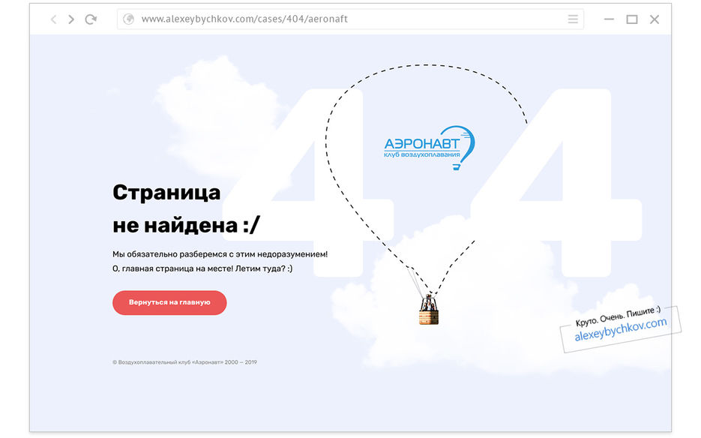The image size is (701, 438).
Task: Click the "Круто. Очень. Пишите :)" label
Action: 618,316
